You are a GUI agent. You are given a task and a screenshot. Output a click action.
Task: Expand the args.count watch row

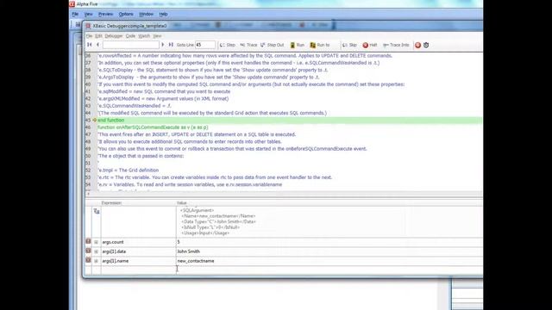pyautogui.click(x=96, y=242)
